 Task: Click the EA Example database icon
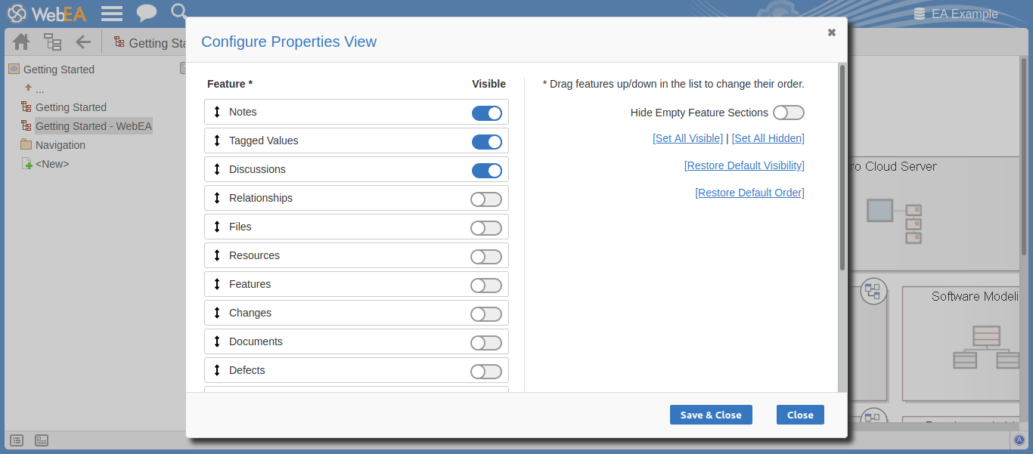click(x=920, y=13)
